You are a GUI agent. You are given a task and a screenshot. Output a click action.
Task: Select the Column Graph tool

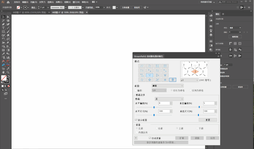8,58
